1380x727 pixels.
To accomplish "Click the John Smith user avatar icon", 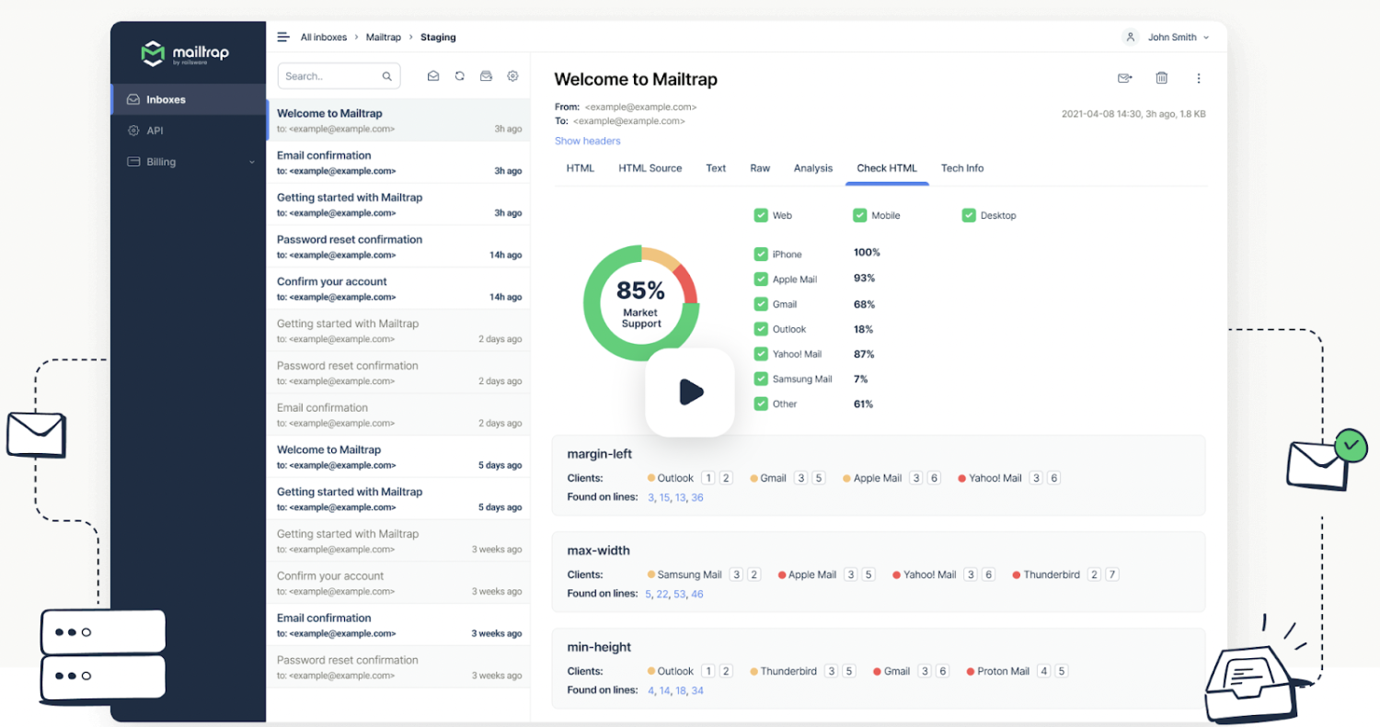I will [x=1131, y=38].
